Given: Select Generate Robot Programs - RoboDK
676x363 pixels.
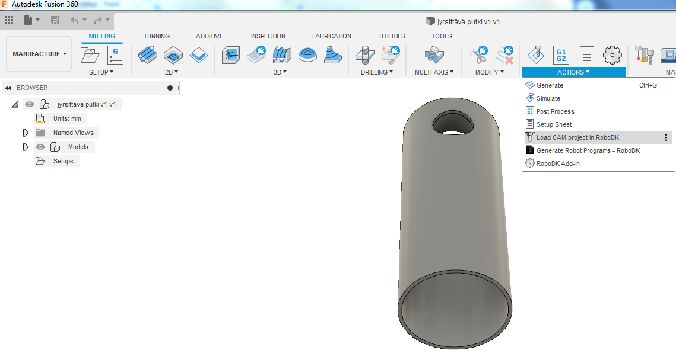Looking at the screenshot, I should (x=588, y=150).
